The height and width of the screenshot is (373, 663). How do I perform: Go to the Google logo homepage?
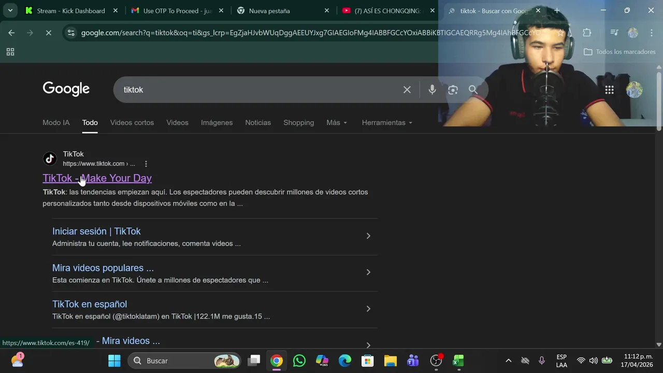coord(66,89)
